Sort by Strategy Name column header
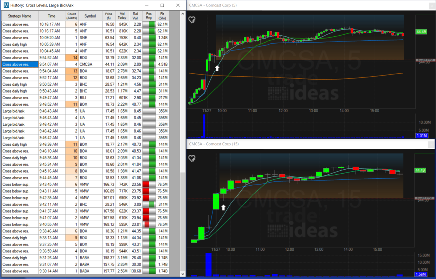Screen dimensions: 436x279 click(20, 16)
